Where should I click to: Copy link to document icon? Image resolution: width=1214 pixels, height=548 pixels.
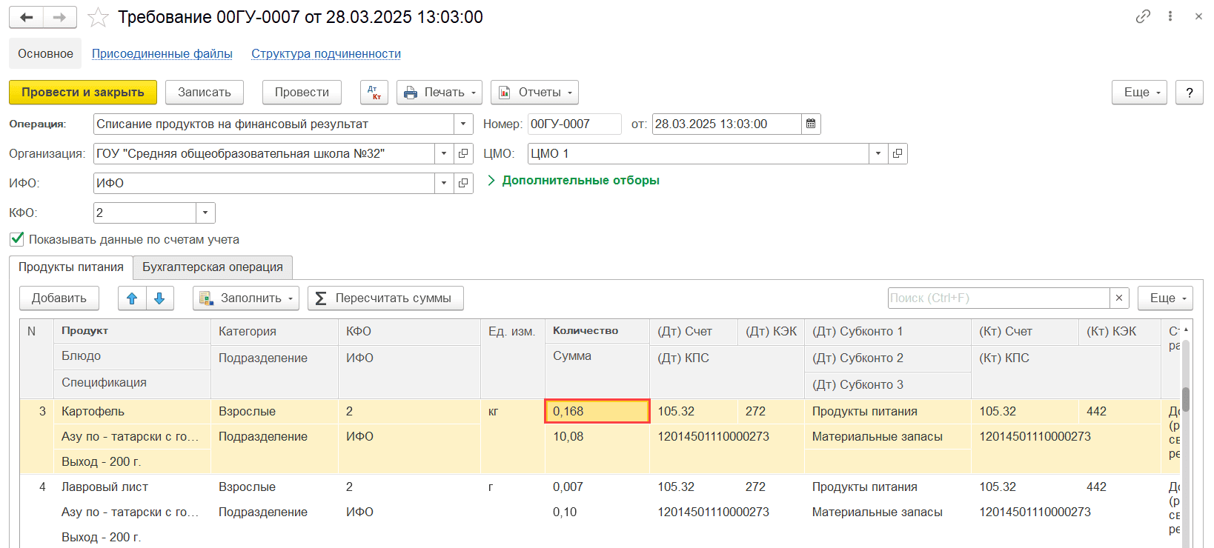pos(1143,16)
